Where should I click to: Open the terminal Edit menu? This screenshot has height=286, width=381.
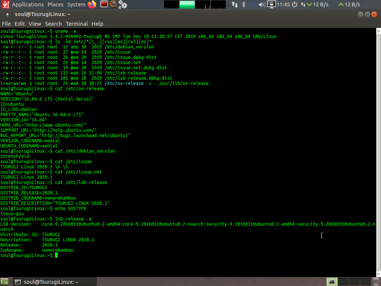pos(20,23)
